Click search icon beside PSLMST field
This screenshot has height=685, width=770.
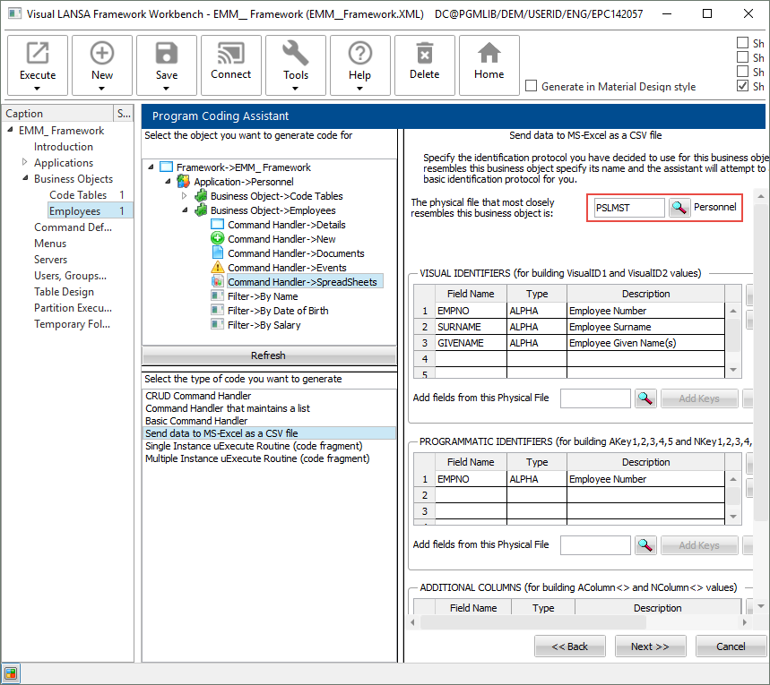[x=679, y=208]
